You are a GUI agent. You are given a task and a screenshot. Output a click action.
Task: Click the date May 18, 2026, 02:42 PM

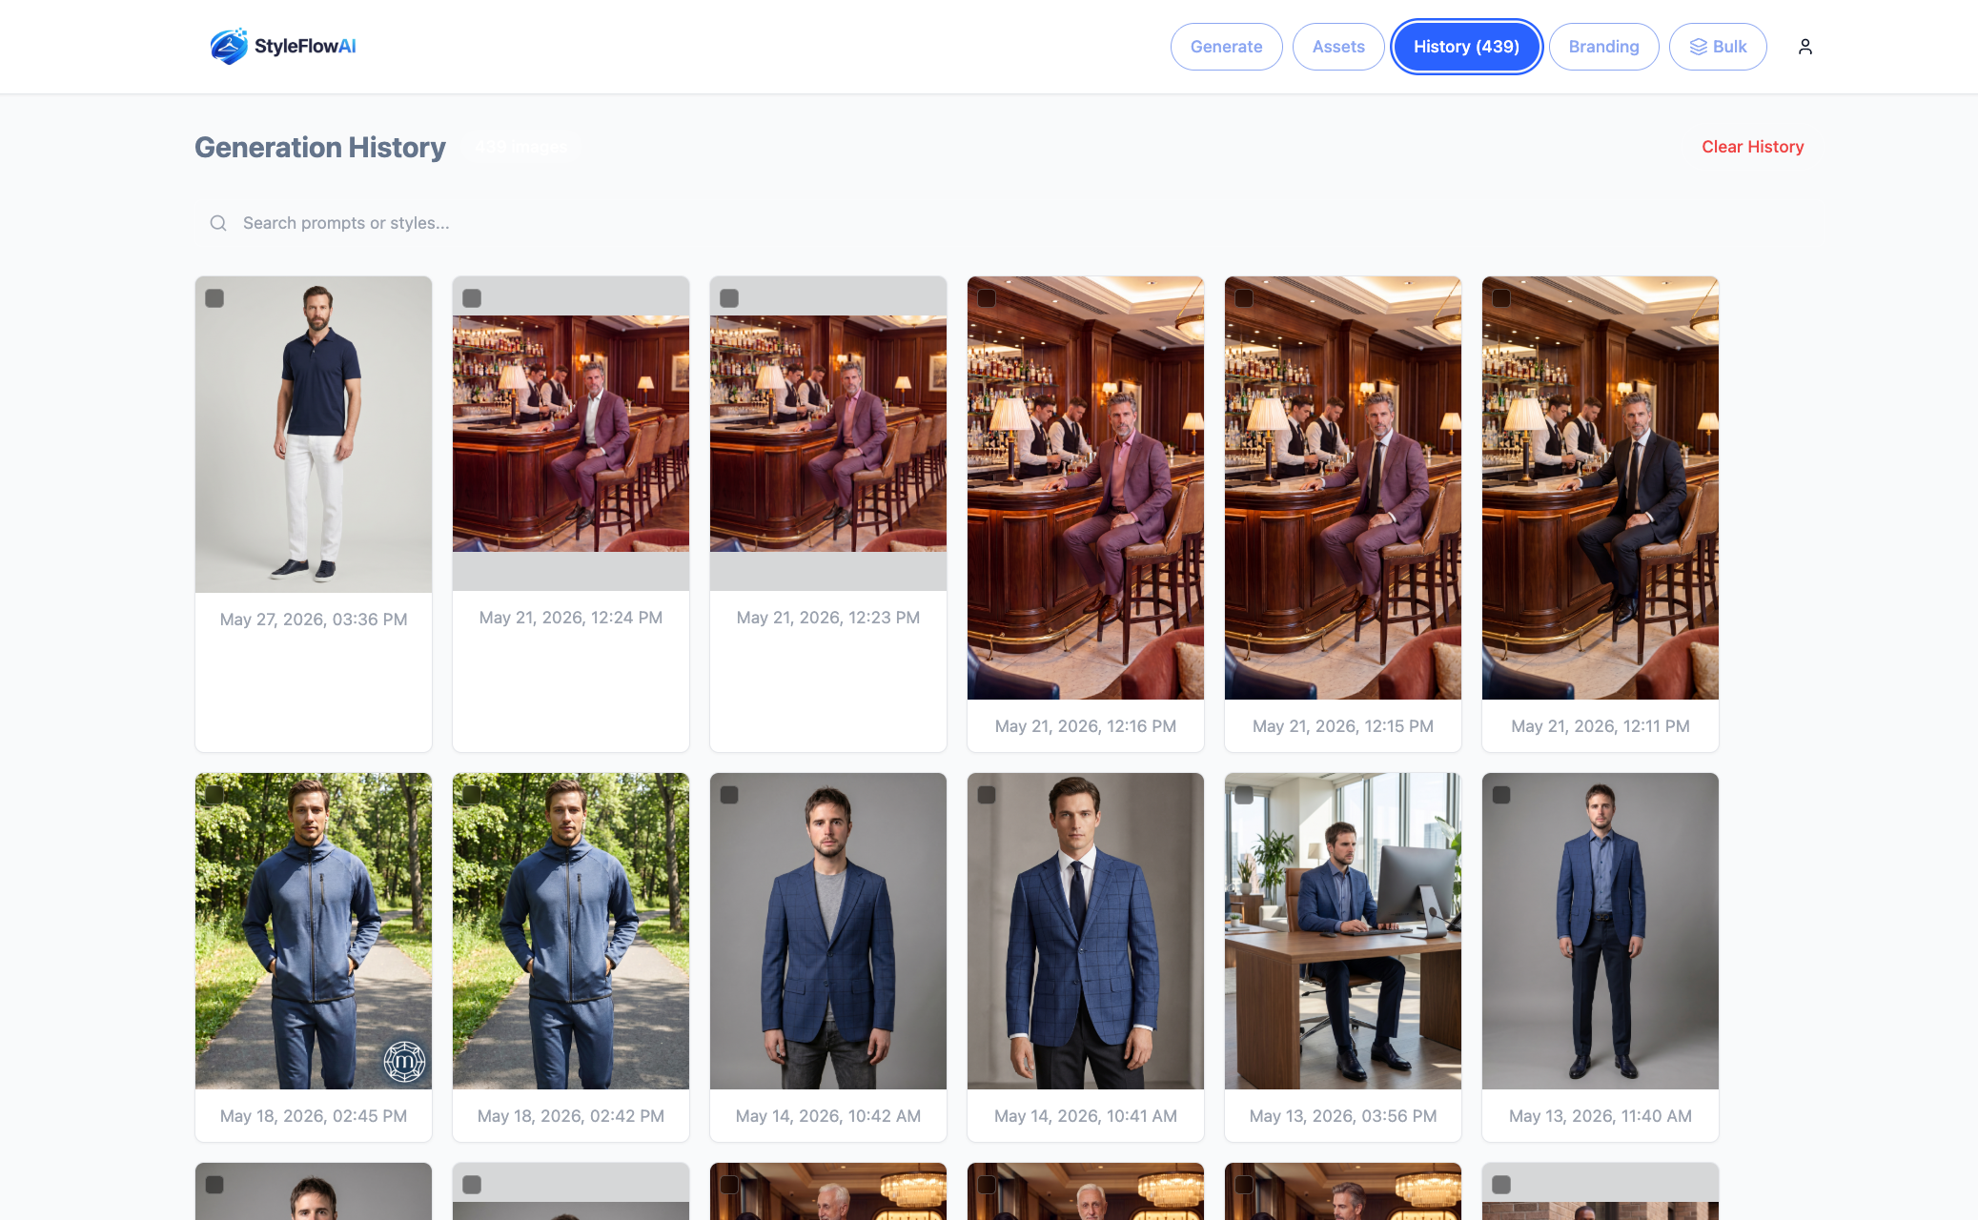coord(571,1116)
